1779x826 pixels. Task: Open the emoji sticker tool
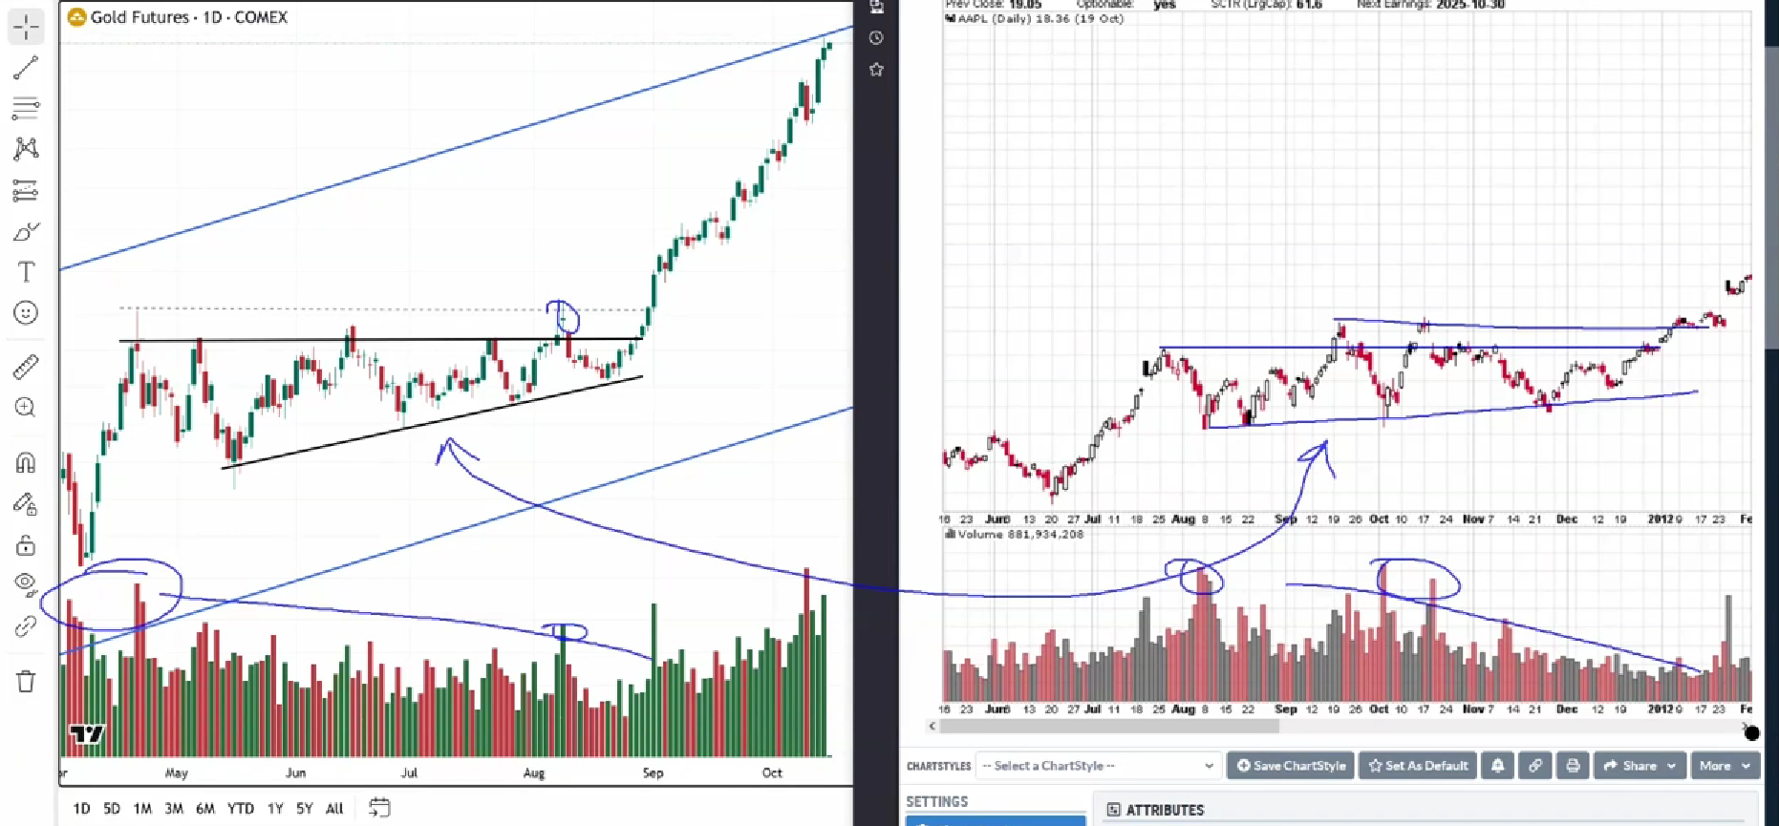coord(26,313)
